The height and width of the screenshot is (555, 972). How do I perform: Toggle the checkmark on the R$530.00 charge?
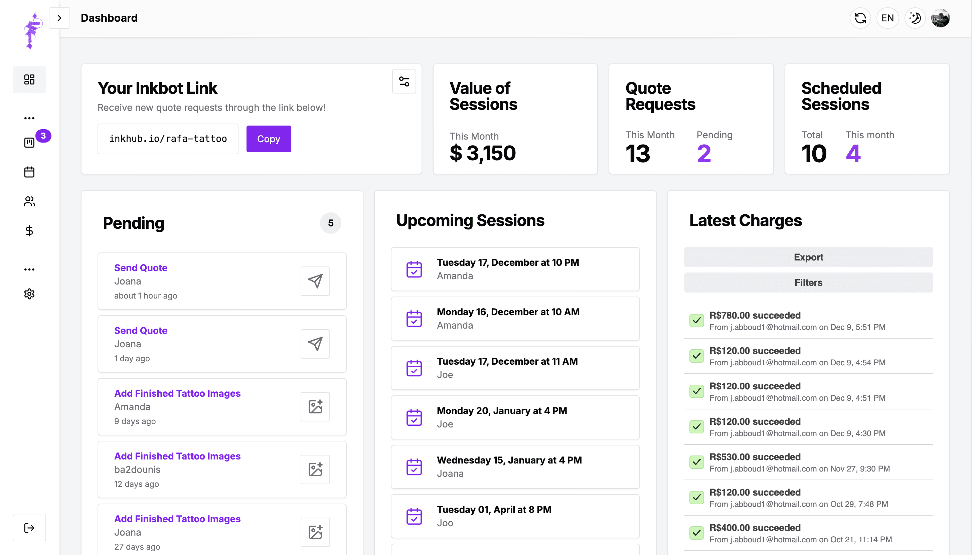[696, 461]
